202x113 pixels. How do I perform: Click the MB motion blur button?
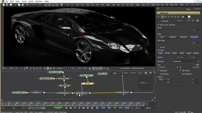coord(109,108)
